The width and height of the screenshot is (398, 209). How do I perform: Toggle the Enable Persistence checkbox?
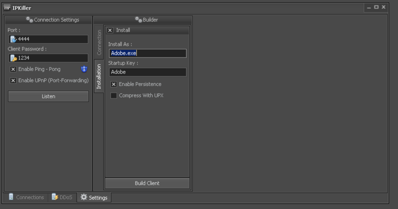113,84
